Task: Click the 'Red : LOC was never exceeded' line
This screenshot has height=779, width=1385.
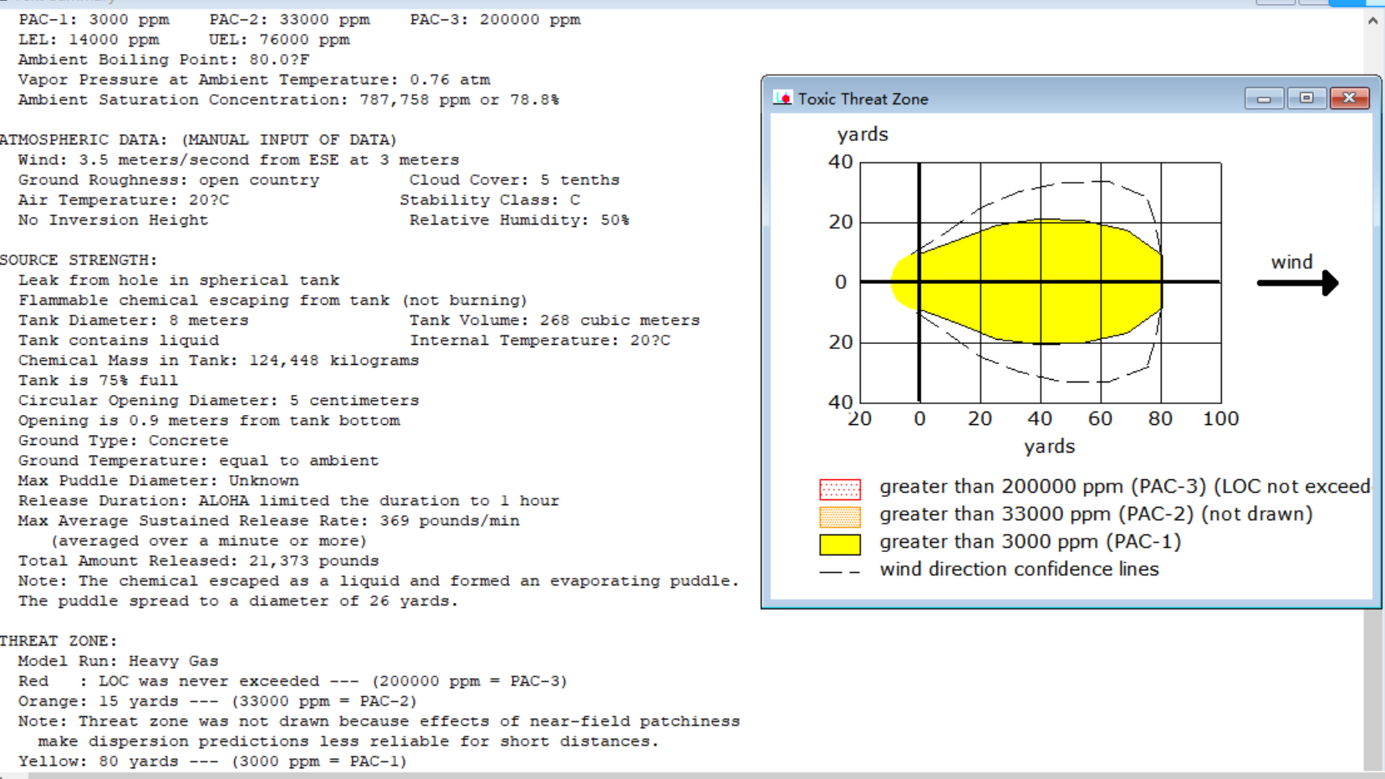Action: (x=293, y=680)
